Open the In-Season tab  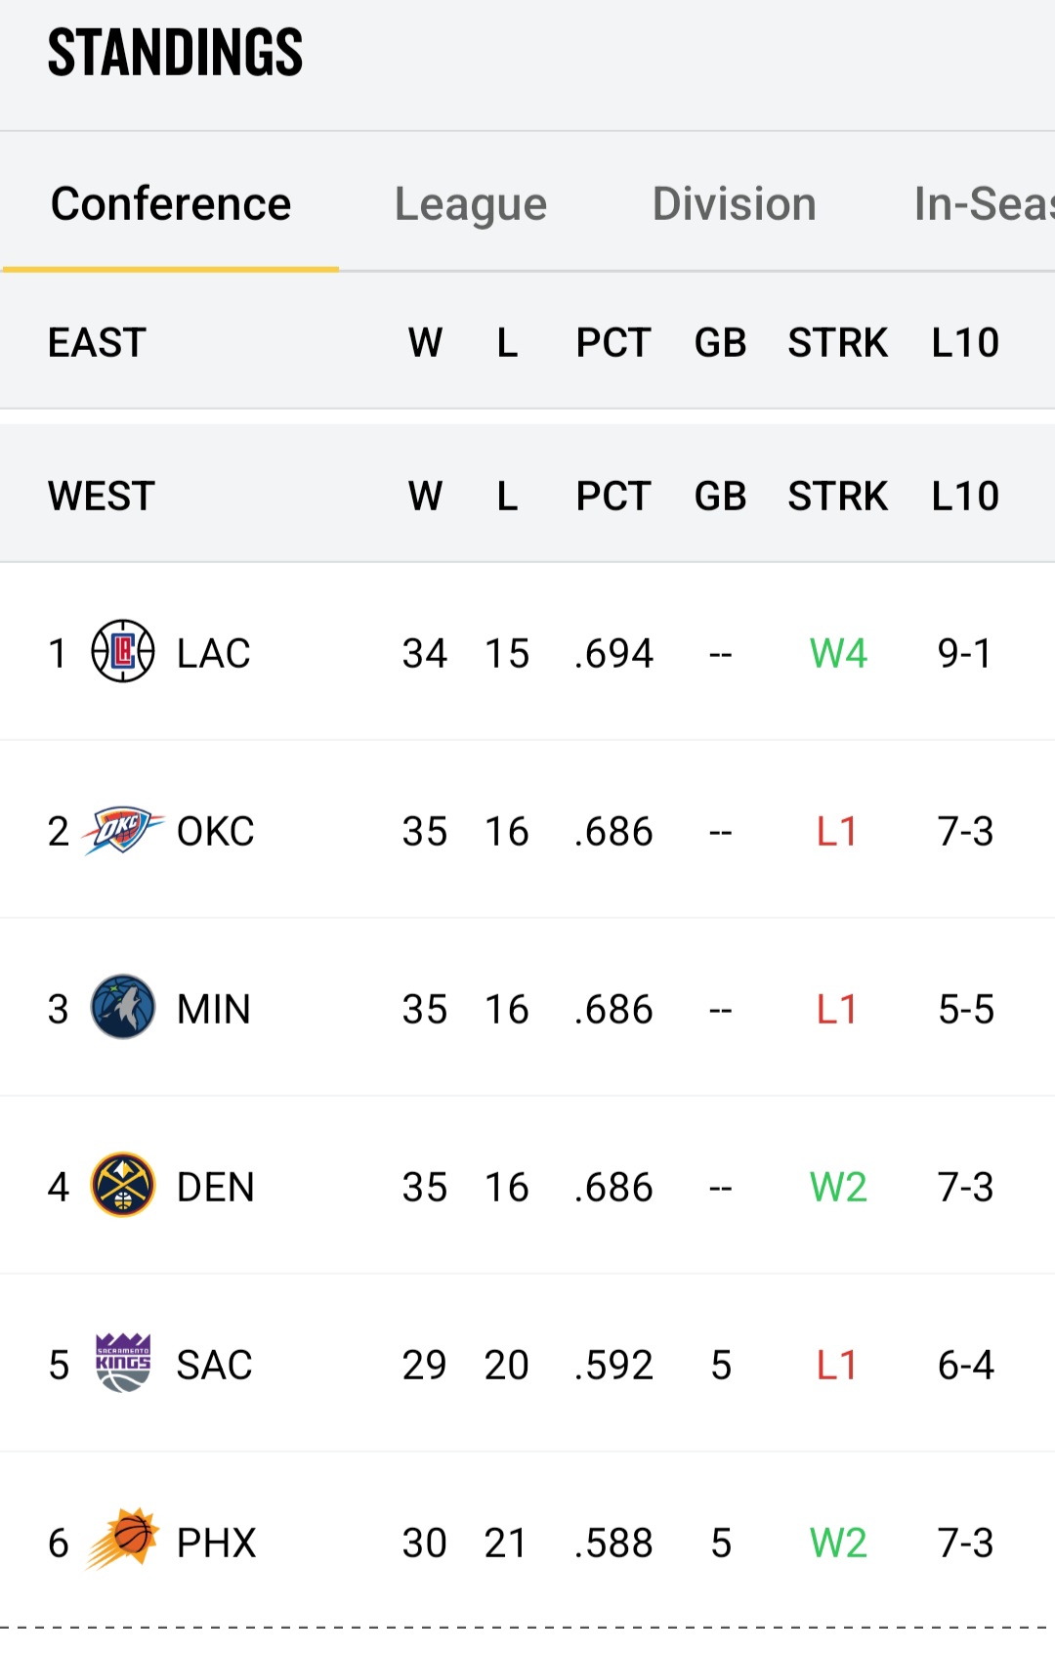(982, 204)
